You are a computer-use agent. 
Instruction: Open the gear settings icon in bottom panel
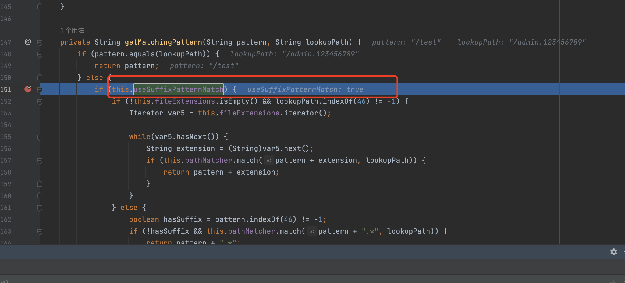click(x=613, y=252)
